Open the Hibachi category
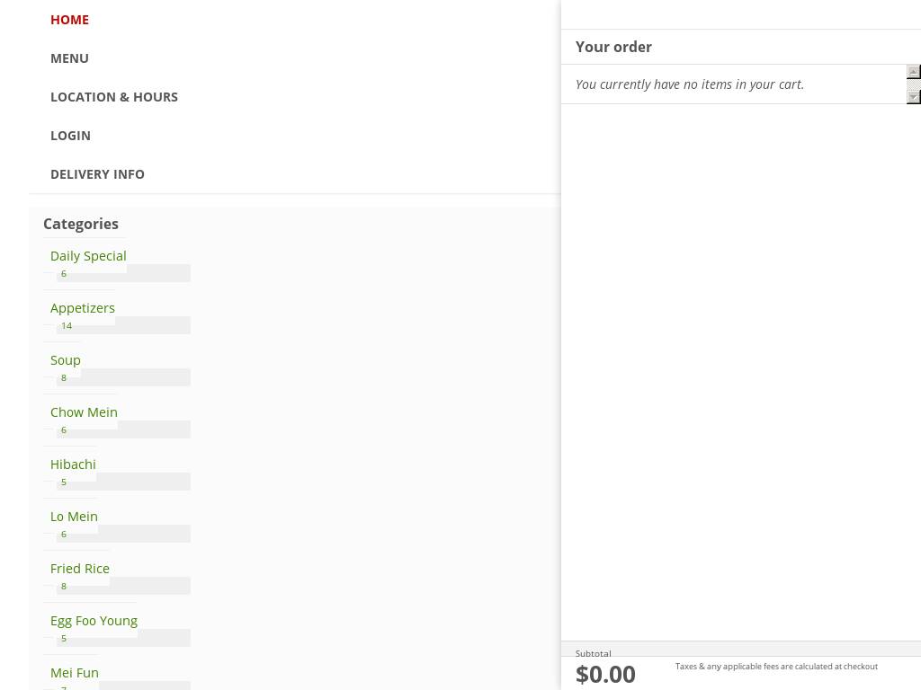 coord(73,464)
